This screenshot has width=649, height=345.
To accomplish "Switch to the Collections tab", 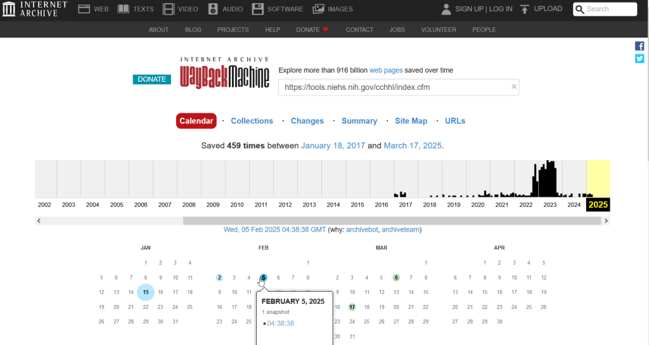I will (x=252, y=121).
